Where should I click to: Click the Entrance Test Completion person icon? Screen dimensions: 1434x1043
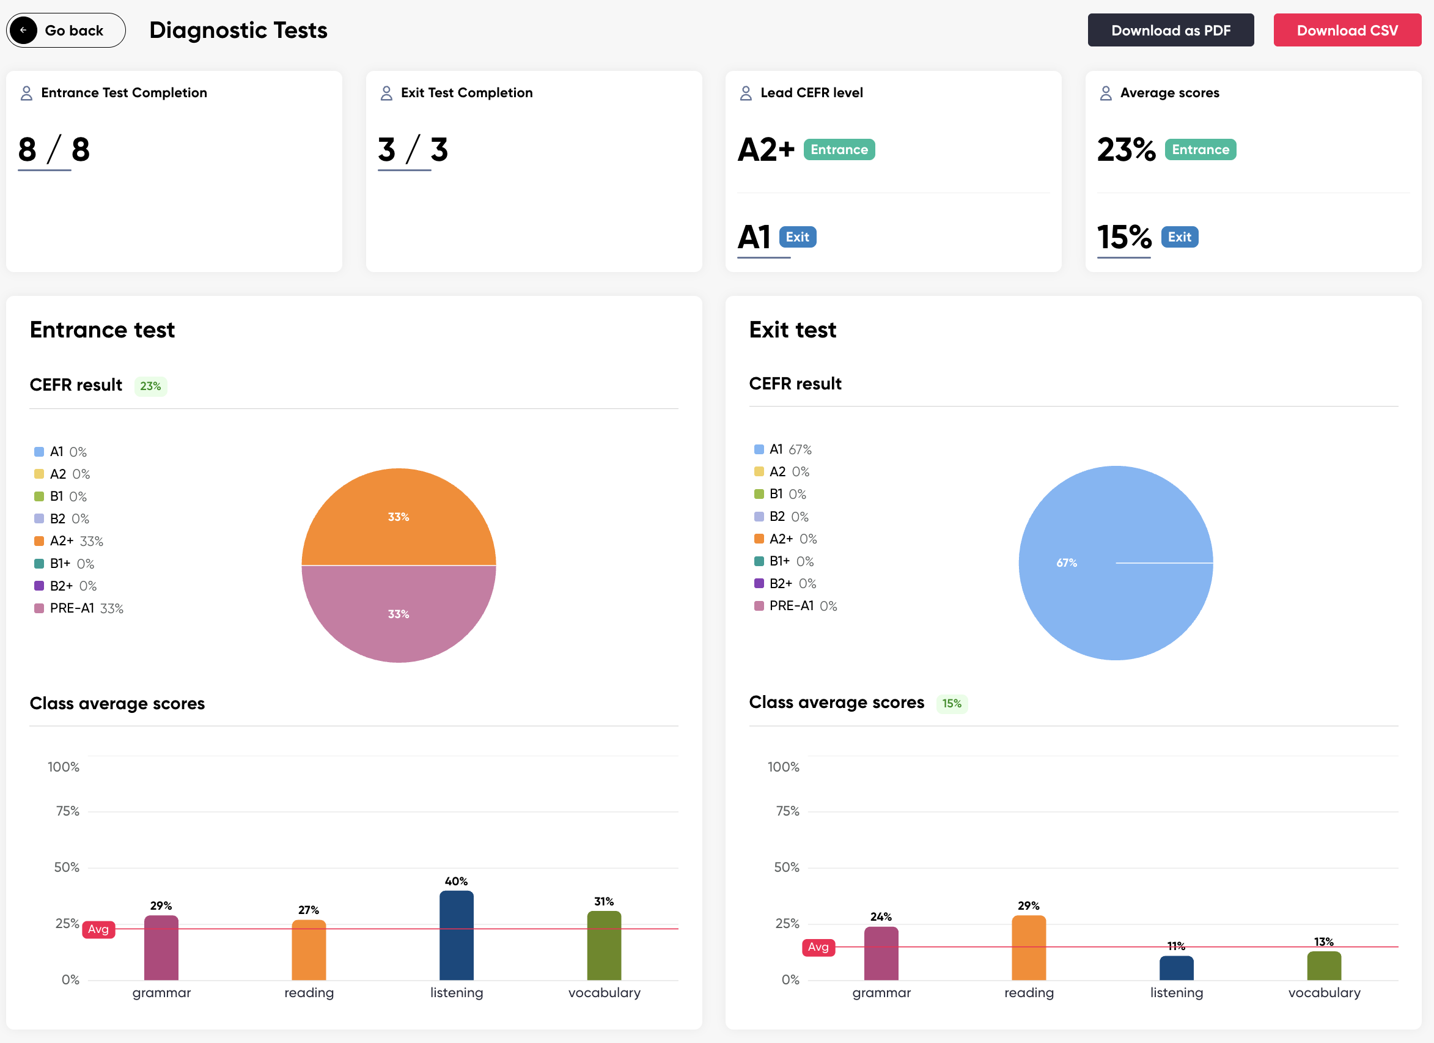click(26, 93)
